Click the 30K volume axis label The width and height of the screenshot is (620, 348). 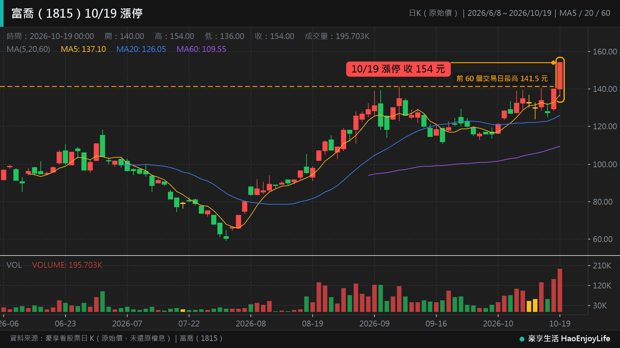click(x=600, y=305)
